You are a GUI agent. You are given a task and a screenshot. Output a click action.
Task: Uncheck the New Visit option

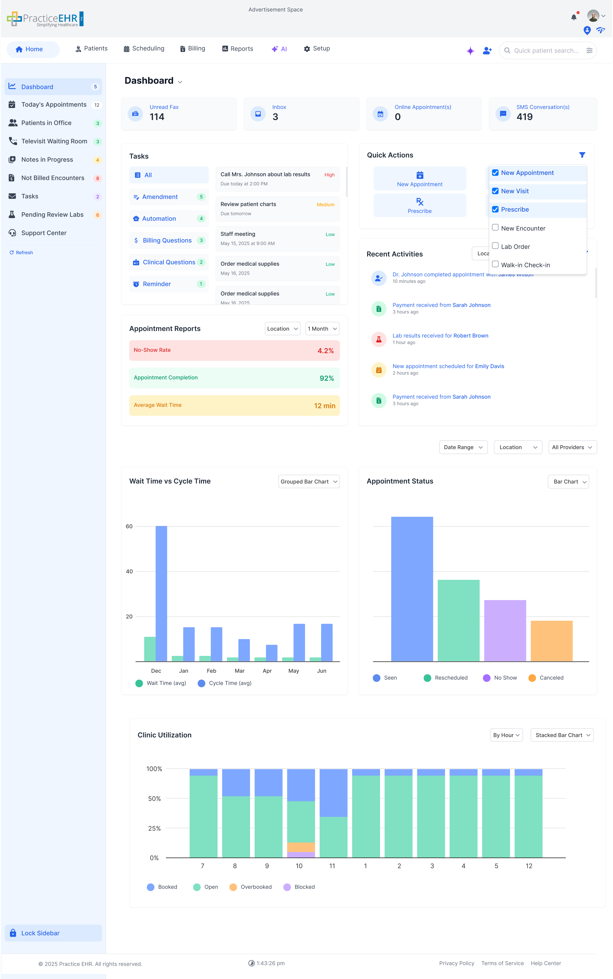click(495, 191)
